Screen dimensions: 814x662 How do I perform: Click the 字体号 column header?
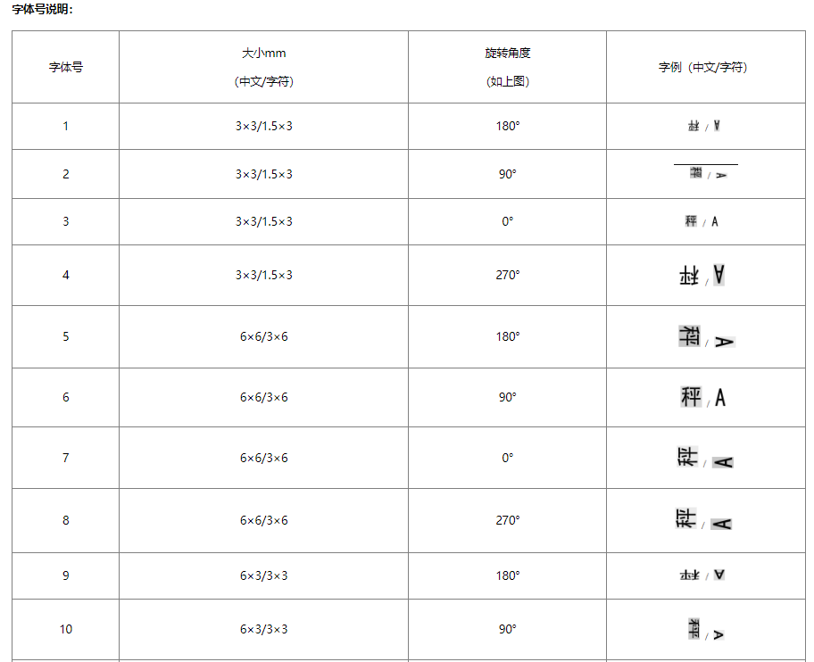[x=65, y=67]
